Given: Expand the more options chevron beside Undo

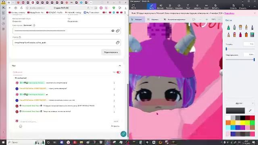Looking at the screenshot, I should (250, 6).
